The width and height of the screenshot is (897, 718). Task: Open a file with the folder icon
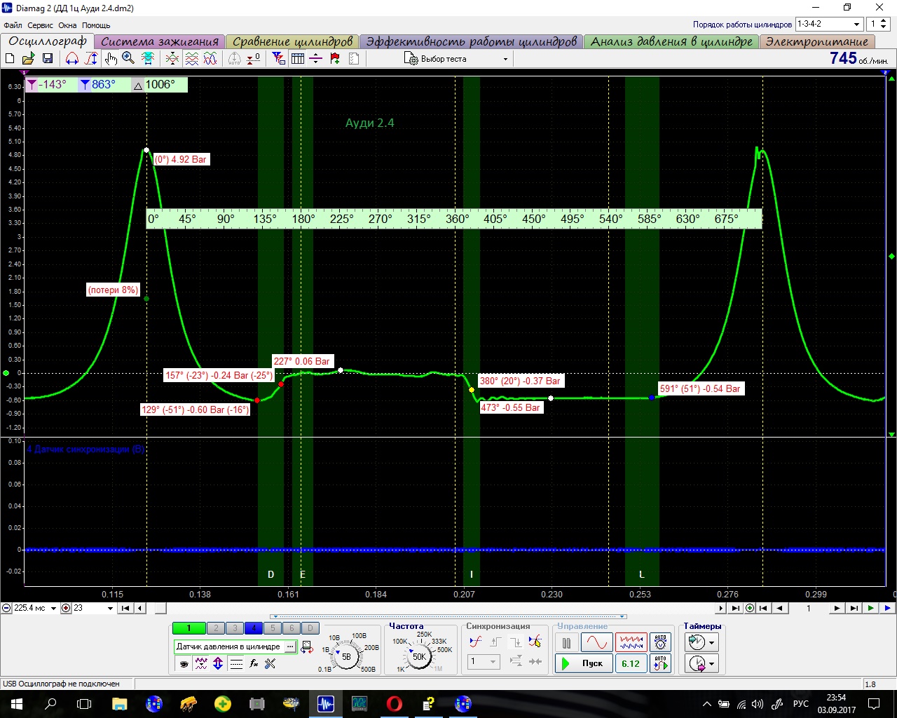29,58
